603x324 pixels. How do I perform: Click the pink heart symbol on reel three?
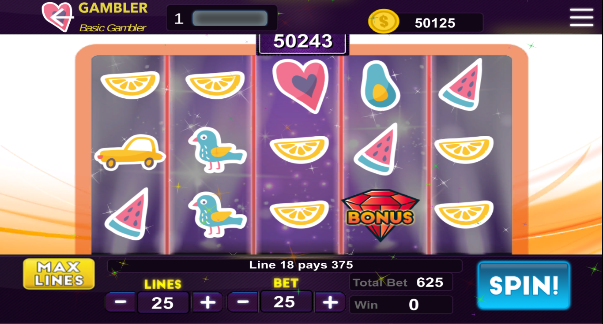(301, 86)
